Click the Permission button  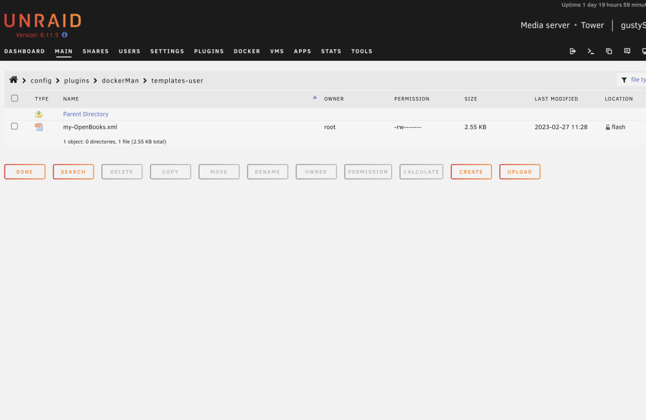(x=368, y=172)
